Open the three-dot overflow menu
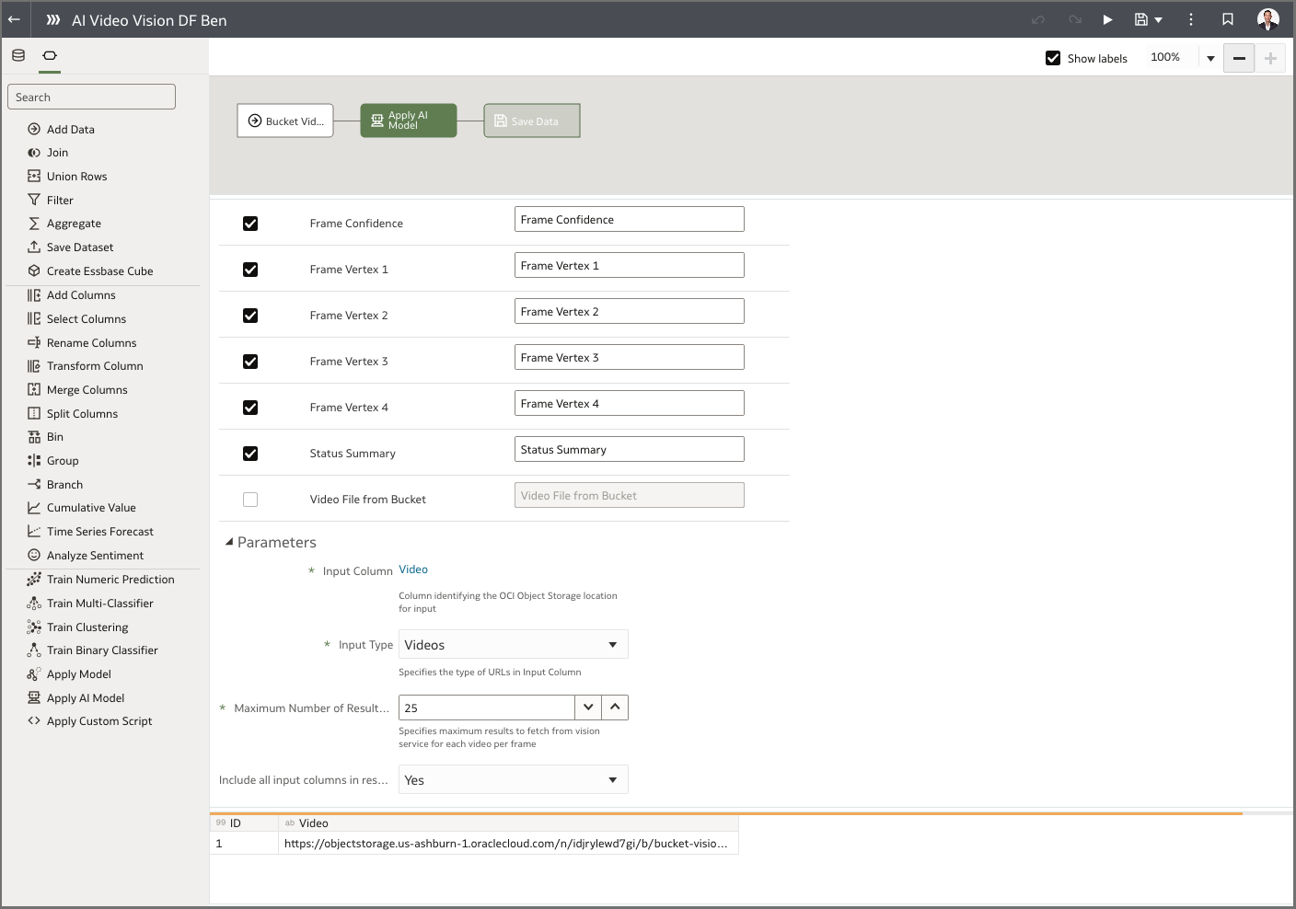Viewport: 1296px width, 909px height. click(x=1190, y=19)
